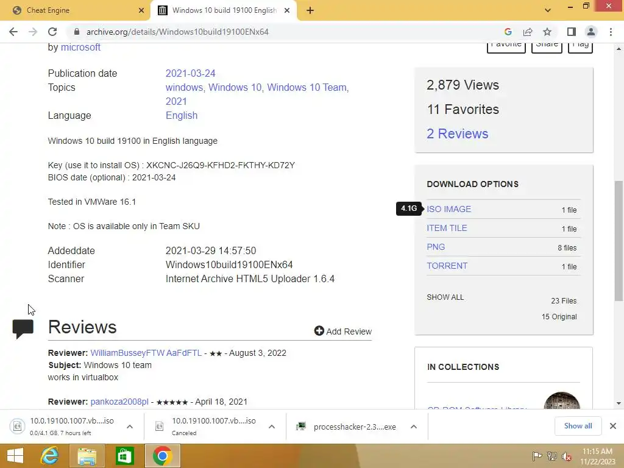Go back to previous page

13,32
